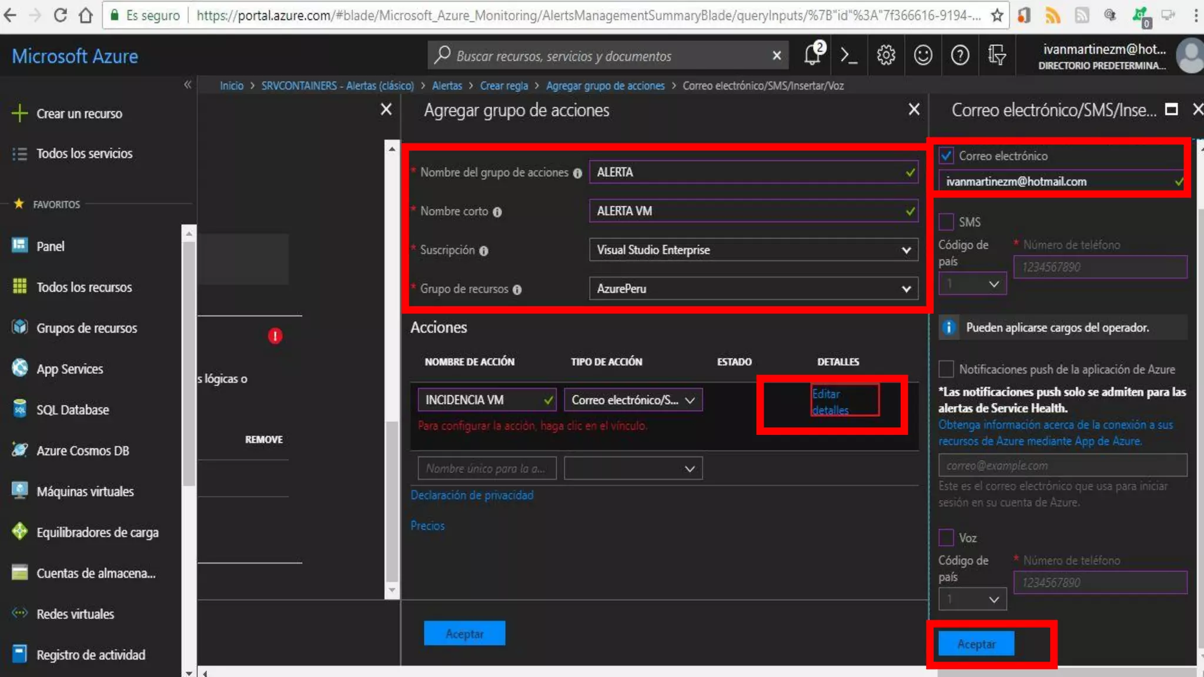
Task: Open Máquinas virtuales in the sidebar
Action: (x=85, y=491)
